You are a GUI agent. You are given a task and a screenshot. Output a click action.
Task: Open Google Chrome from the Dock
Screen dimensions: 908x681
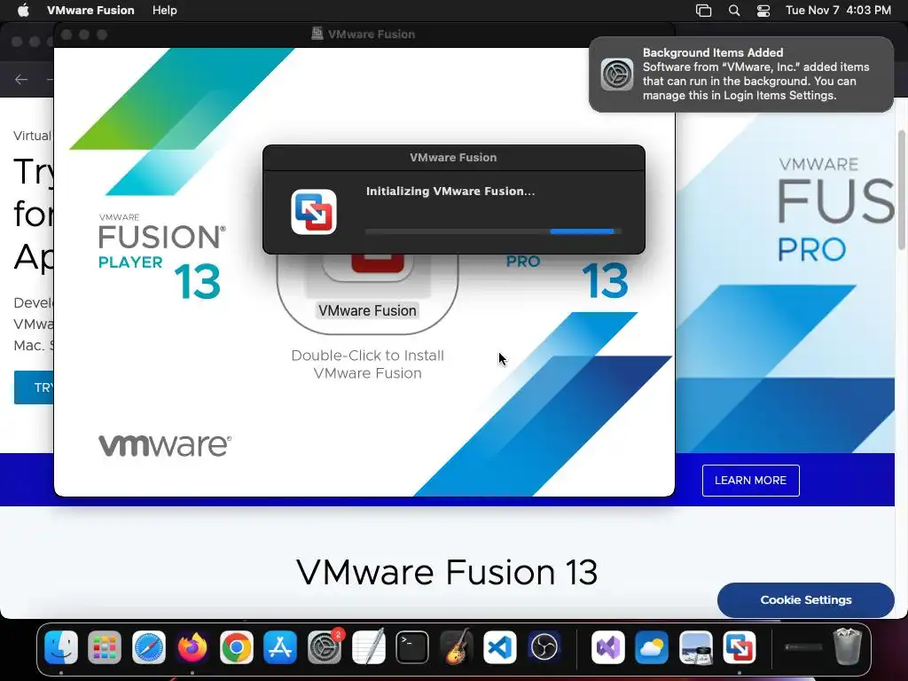(x=236, y=647)
